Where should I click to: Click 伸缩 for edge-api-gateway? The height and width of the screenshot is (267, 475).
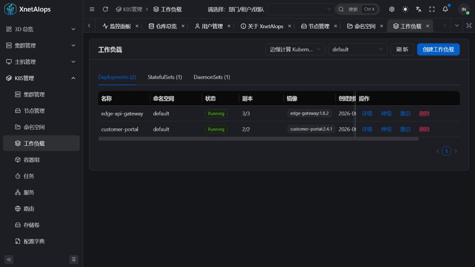pyautogui.click(x=386, y=113)
